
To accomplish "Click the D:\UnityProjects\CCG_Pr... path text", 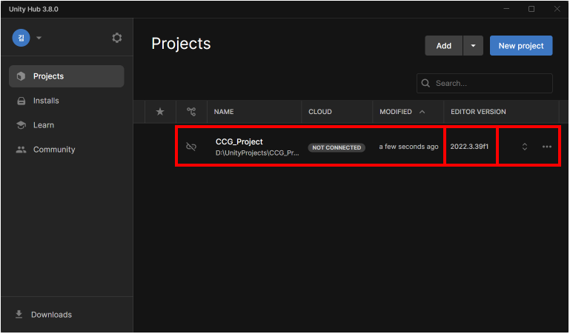I will pos(257,153).
